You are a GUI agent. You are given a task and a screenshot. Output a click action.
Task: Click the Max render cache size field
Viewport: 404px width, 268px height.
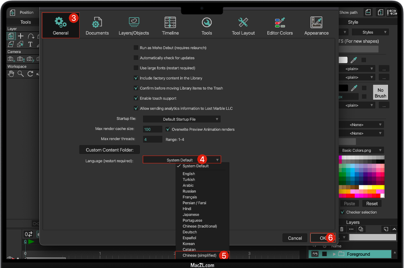click(152, 129)
